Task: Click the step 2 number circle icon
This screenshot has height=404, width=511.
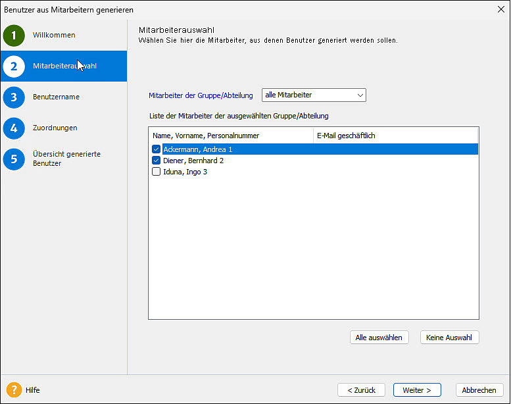Action: [x=14, y=66]
